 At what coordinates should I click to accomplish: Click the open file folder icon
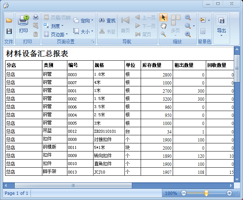tap(9, 20)
